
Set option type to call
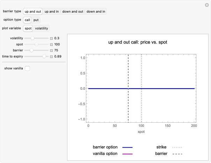(27, 20)
